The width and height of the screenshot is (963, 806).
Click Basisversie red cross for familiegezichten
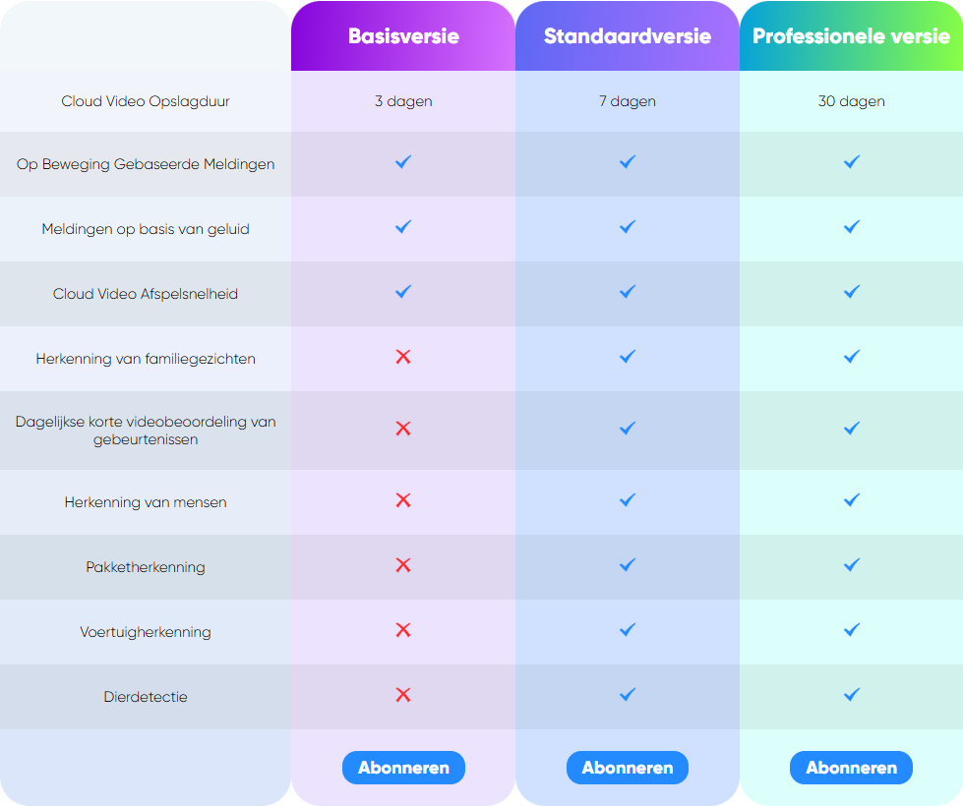(x=403, y=357)
